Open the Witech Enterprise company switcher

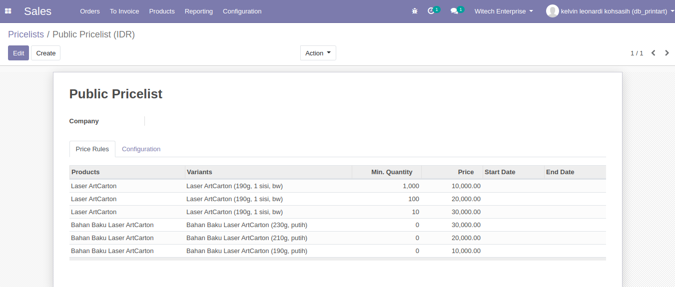click(504, 11)
